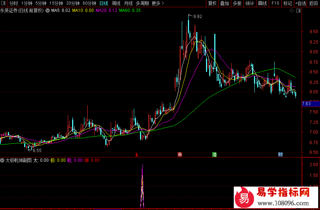320x210 pixels.
Task: Click the diamond icon at chart top-right
Action: click(x=291, y=10)
